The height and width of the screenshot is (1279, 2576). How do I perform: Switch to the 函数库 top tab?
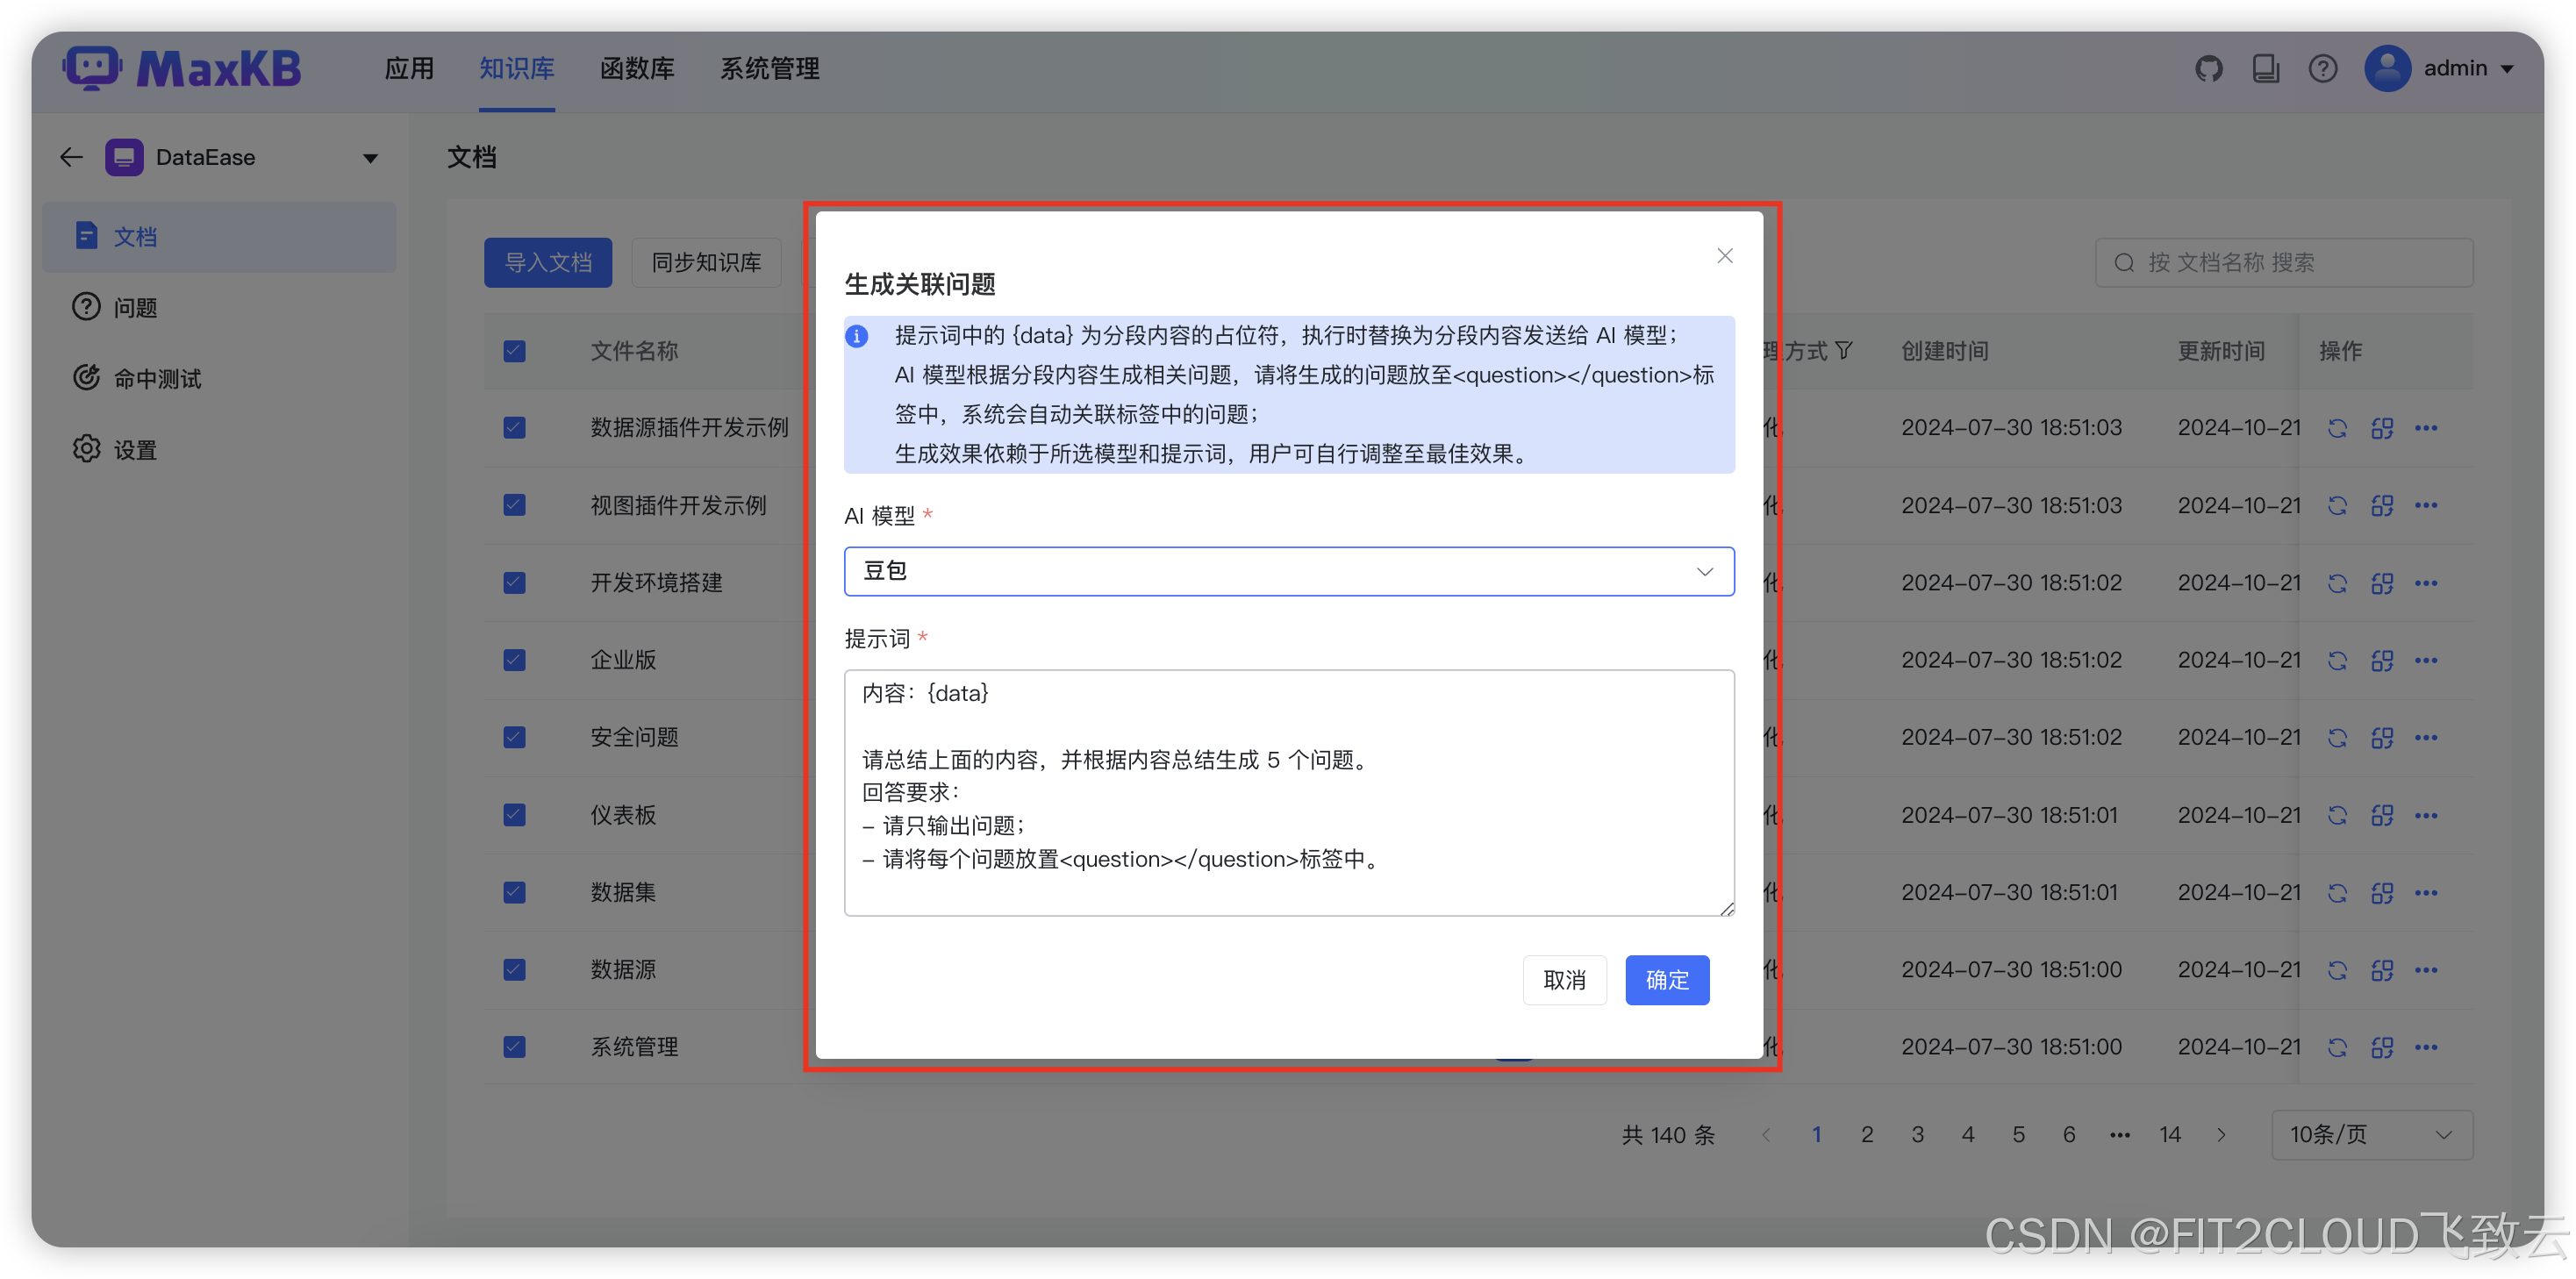[637, 68]
